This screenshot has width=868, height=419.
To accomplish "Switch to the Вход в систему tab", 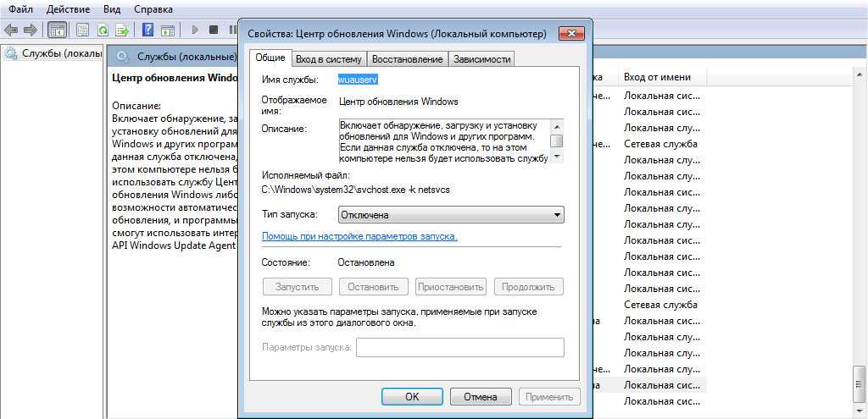I will click(x=329, y=59).
